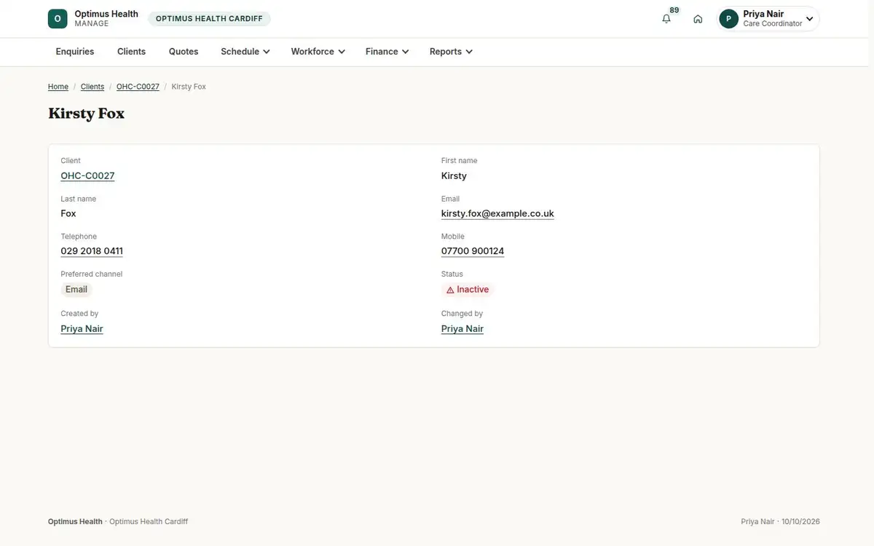Go to the Clients navigation item

[132, 52]
